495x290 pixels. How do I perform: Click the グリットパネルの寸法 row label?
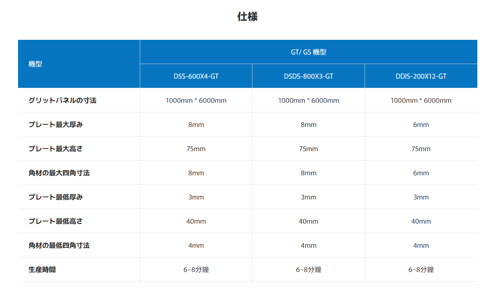click(x=63, y=100)
